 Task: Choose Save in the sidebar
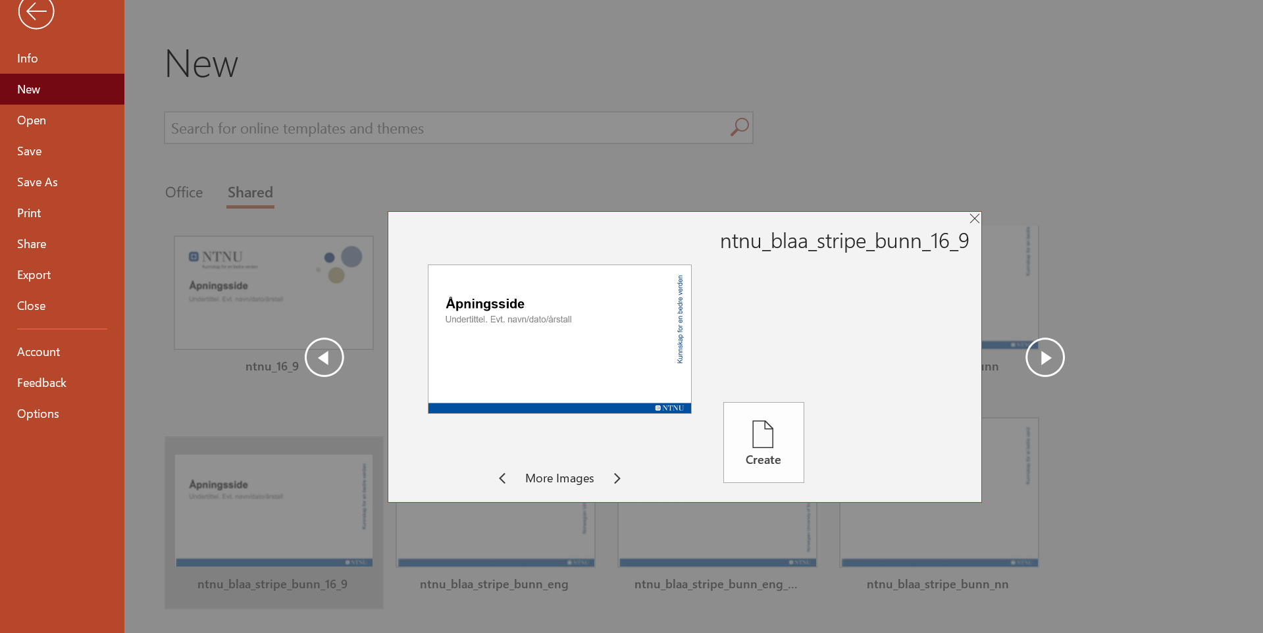pyautogui.click(x=62, y=151)
